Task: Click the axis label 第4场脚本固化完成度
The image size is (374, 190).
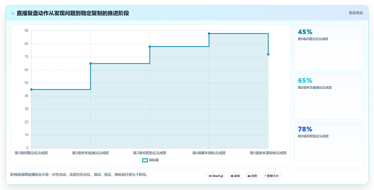Action: point(209,153)
